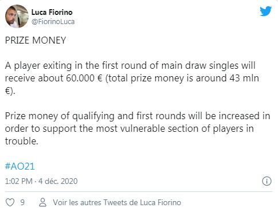The height and width of the screenshot is (208, 278).
Task: Click Voir les autres Tweets de Luca Fiorino
Action: click(117, 202)
